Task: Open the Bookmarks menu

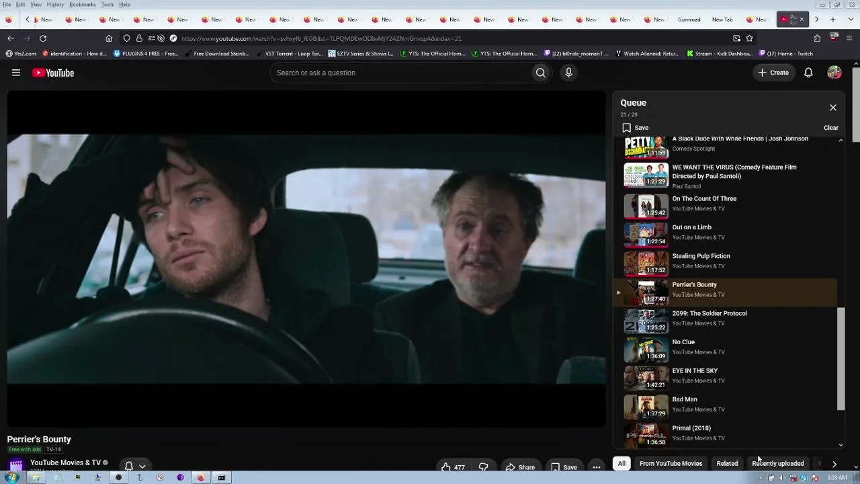Action: point(82,5)
